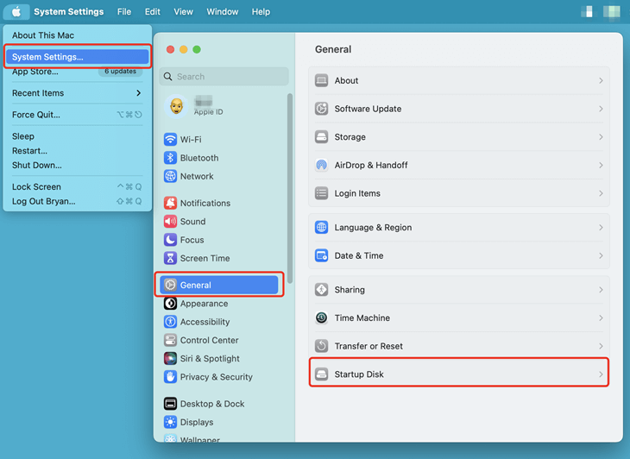Open Sharing settings row label
Image resolution: width=630 pixels, height=459 pixels.
pyautogui.click(x=350, y=290)
